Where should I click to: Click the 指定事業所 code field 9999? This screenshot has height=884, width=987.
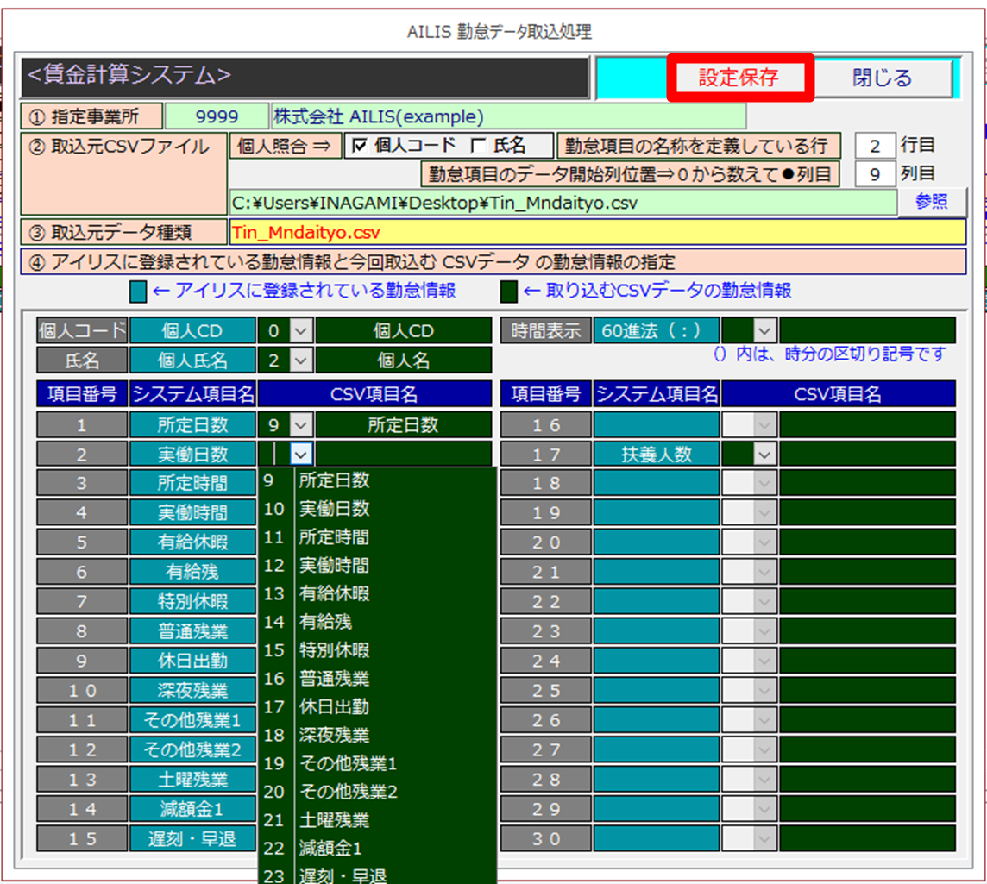217,116
